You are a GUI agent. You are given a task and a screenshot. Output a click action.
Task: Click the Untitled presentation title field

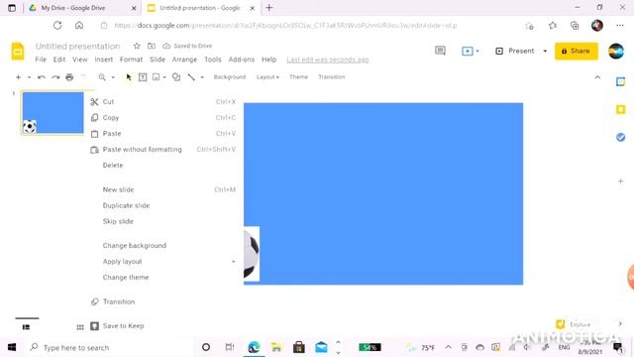[77, 47]
